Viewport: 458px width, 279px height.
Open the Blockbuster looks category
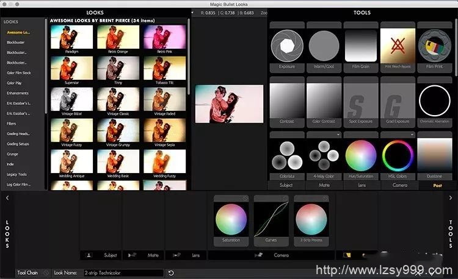[x=16, y=42]
